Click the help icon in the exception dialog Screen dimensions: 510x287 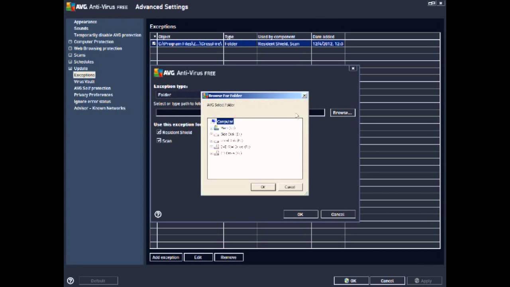coord(158,214)
